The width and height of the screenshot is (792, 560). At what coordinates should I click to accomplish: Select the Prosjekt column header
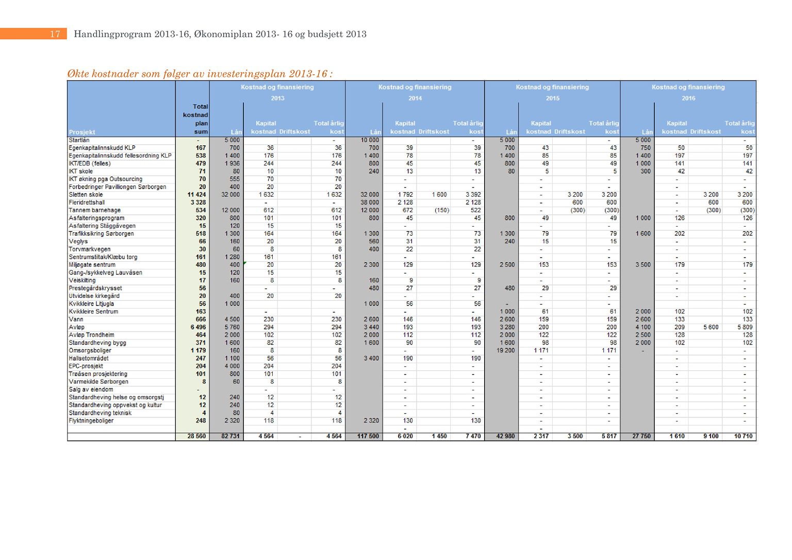click(x=82, y=132)
